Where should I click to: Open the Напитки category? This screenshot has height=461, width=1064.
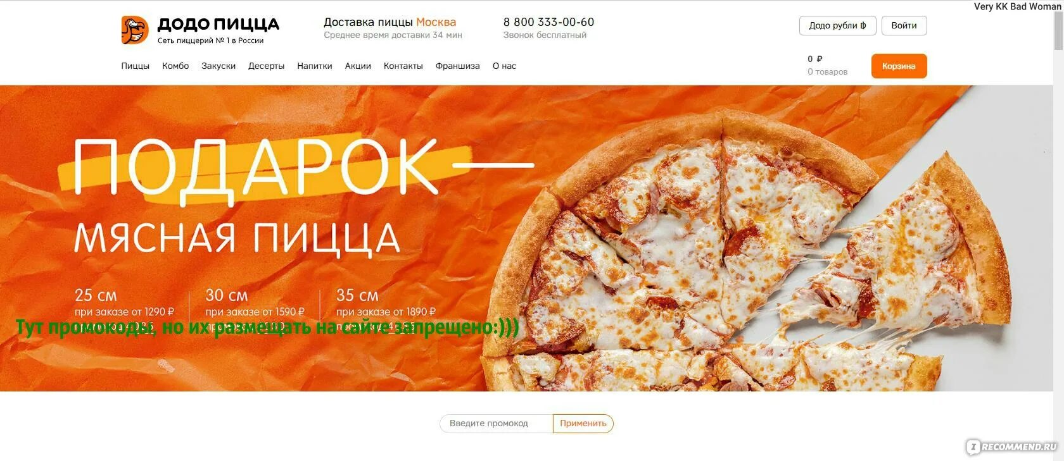click(315, 66)
